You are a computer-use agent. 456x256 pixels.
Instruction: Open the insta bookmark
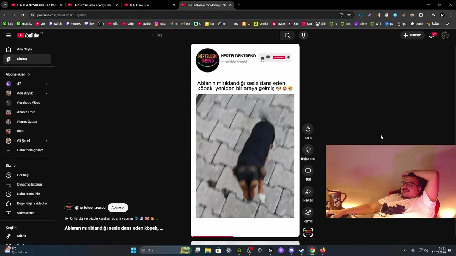tap(160, 24)
